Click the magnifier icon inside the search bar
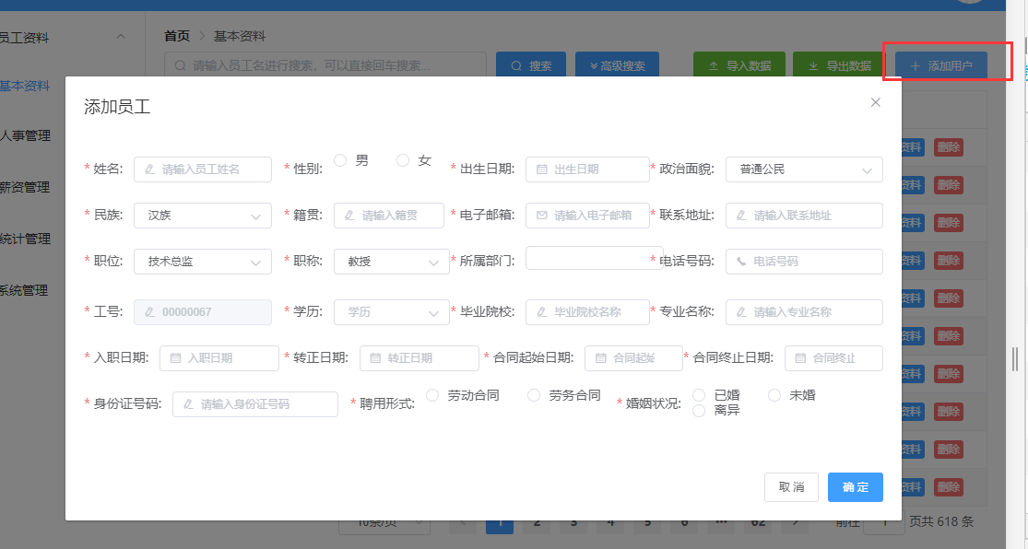Image resolution: width=1028 pixels, height=549 pixels. (181, 64)
